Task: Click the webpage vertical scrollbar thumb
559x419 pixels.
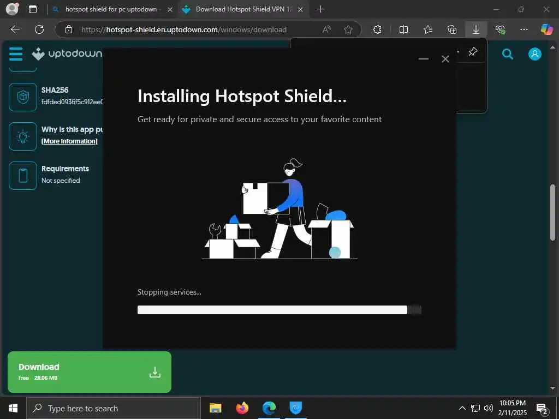Action: click(x=552, y=212)
